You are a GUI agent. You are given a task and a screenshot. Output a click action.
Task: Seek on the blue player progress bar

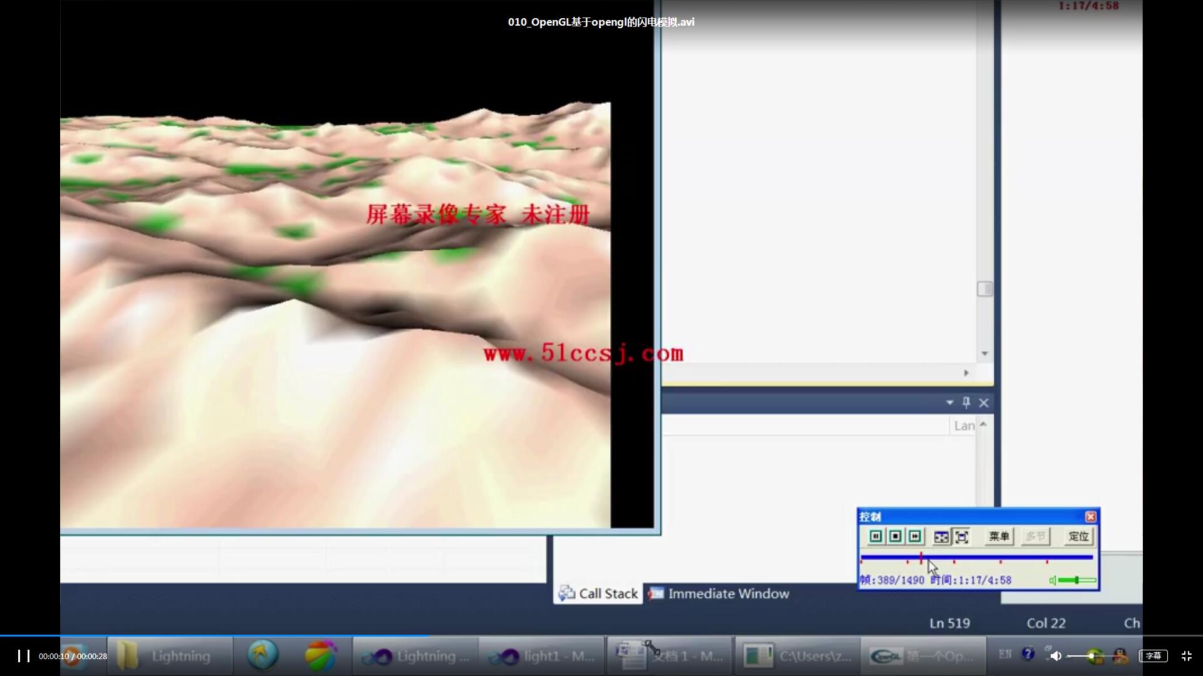[x=601, y=636]
